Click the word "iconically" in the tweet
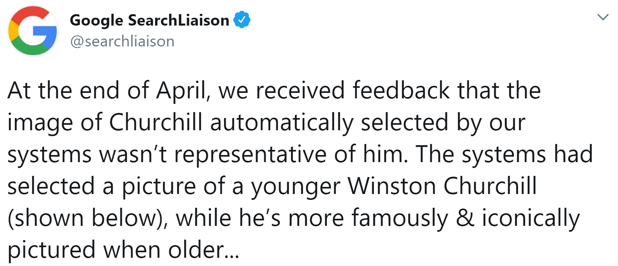Image resolution: width=618 pixels, height=266 pixels. click(531, 218)
